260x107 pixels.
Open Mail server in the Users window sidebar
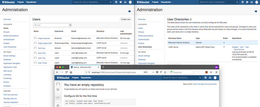coord(8,71)
